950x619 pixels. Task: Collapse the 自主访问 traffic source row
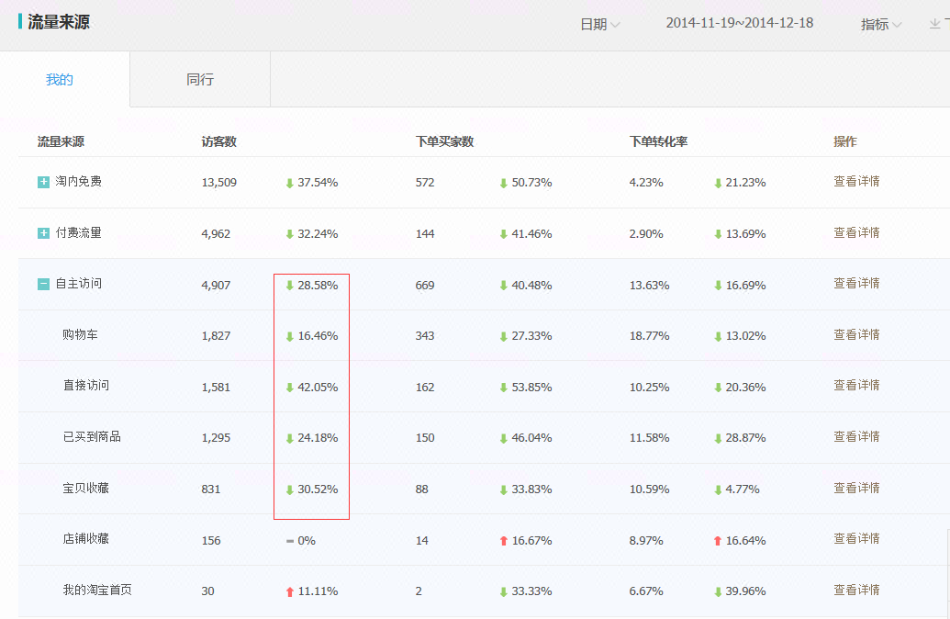coord(43,285)
